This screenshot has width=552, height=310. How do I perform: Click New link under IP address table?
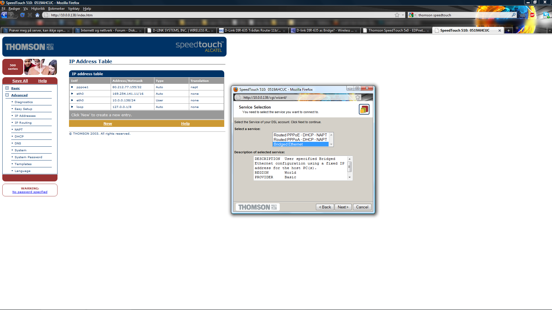coord(108,123)
